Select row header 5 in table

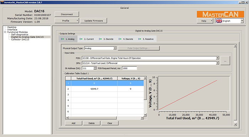(68, 106)
